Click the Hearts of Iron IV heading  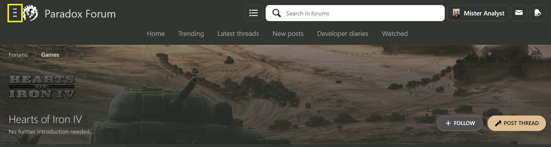pos(45,119)
